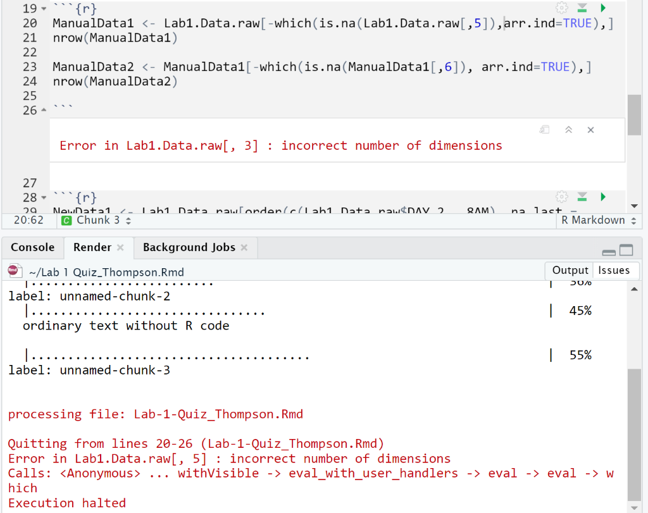Fold chunk end marker at line 26
This screenshot has height=513, width=648.
44,110
